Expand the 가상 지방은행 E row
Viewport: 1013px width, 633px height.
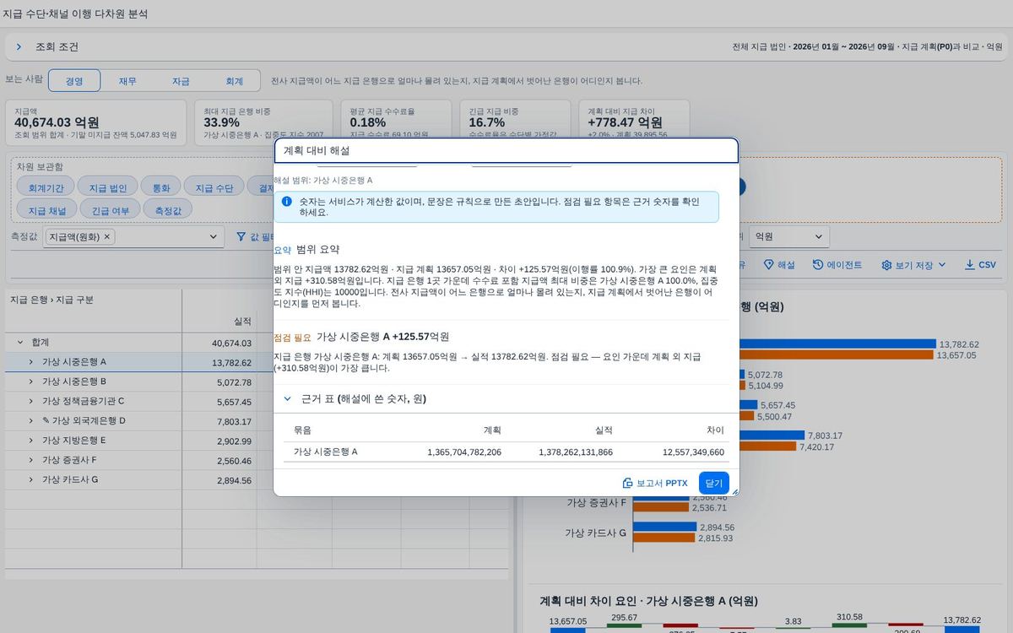click(x=31, y=441)
